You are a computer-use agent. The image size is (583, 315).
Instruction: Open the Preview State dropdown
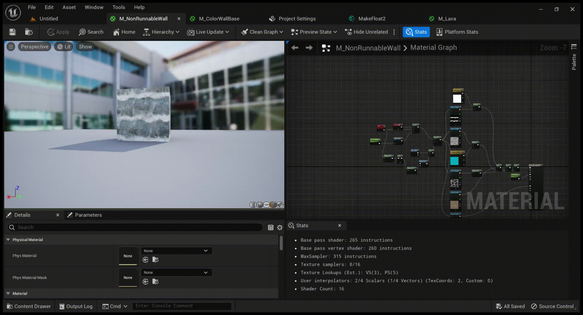(314, 32)
